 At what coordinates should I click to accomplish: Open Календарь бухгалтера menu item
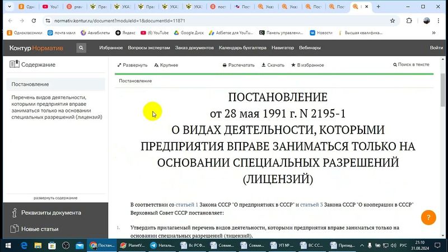[242, 48]
